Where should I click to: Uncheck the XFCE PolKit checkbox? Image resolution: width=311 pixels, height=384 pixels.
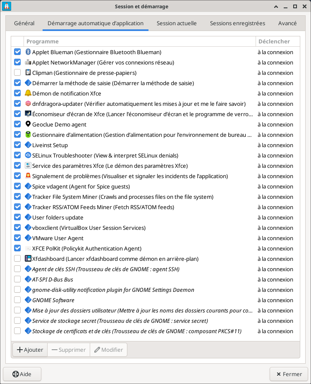tap(17, 248)
